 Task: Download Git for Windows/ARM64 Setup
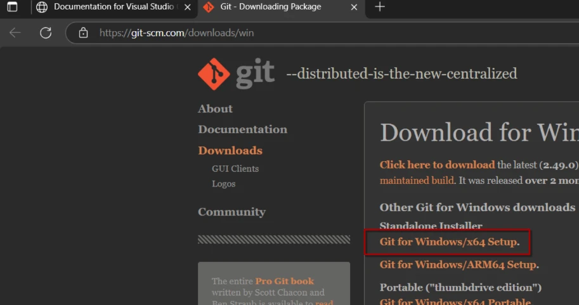(459, 265)
